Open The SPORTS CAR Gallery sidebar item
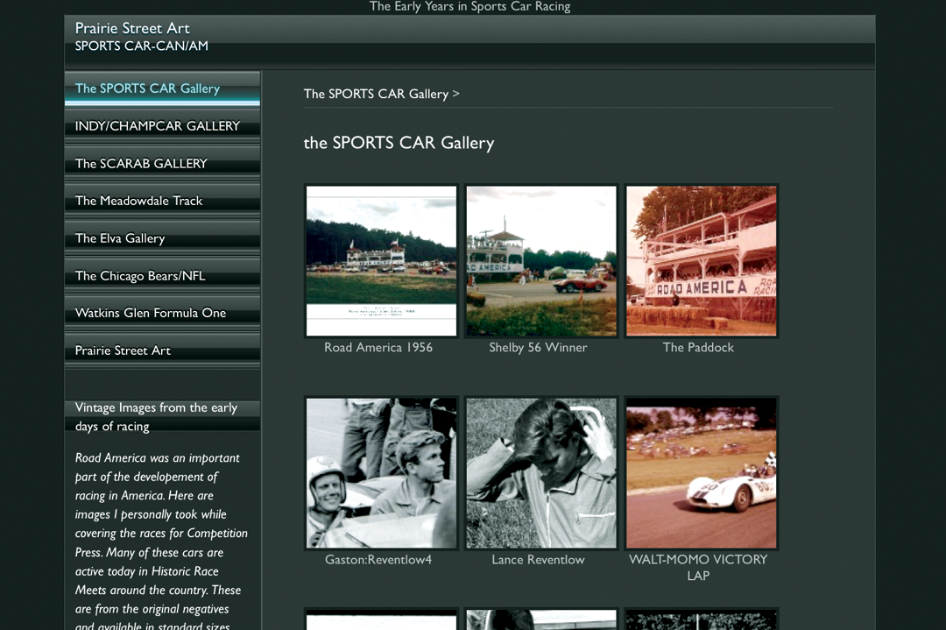Viewport: 946px width, 630px height. click(147, 88)
